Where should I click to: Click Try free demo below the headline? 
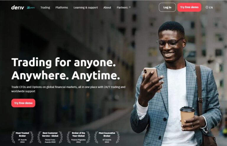pyautogui.click(x=23, y=103)
